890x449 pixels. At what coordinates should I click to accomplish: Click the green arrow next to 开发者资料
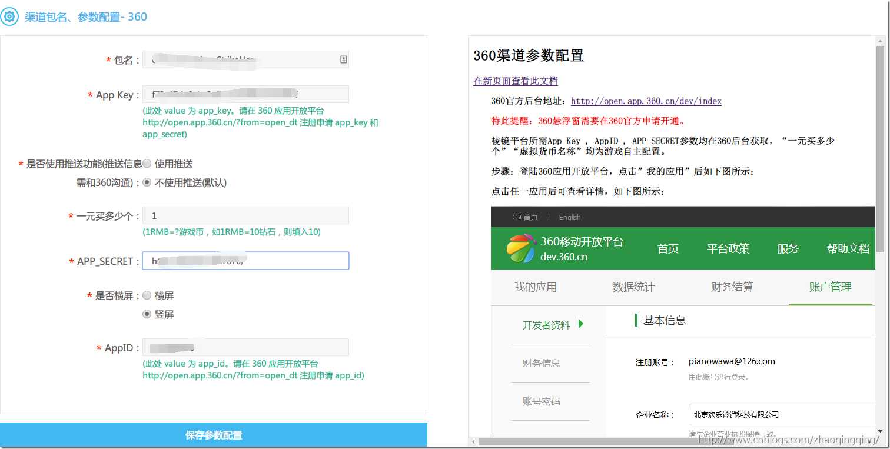581,324
